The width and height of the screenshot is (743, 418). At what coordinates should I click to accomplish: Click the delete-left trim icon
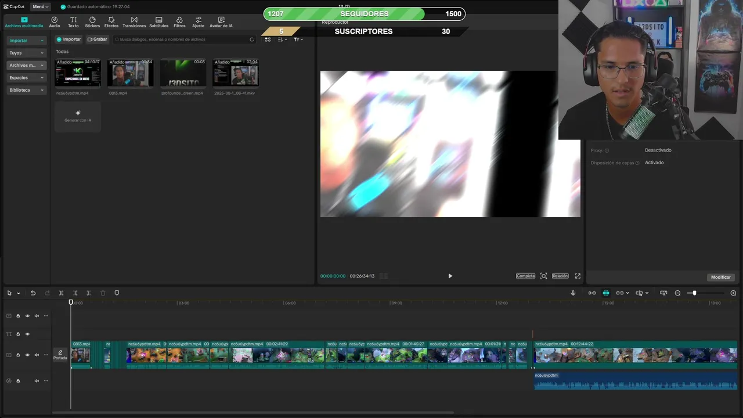pyautogui.click(x=75, y=293)
